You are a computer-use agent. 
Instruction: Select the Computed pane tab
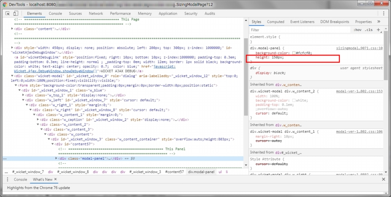click(x=275, y=22)
